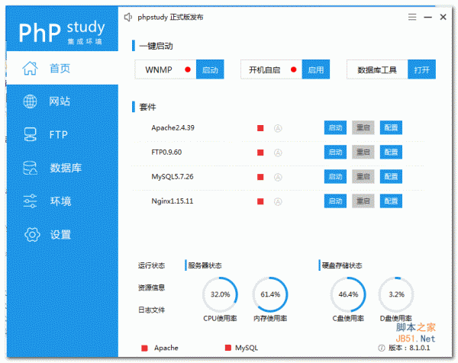Toggle auto-start circle for Apache2.4.39

click(x=278, y=128)
